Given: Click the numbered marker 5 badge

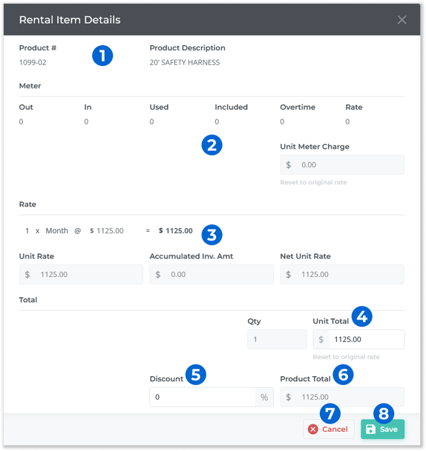Looking at the screenshot, I should click(x=195, y=374).
